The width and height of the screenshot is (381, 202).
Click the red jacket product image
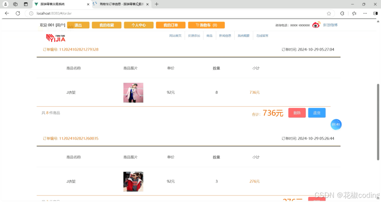click(133, 182)
